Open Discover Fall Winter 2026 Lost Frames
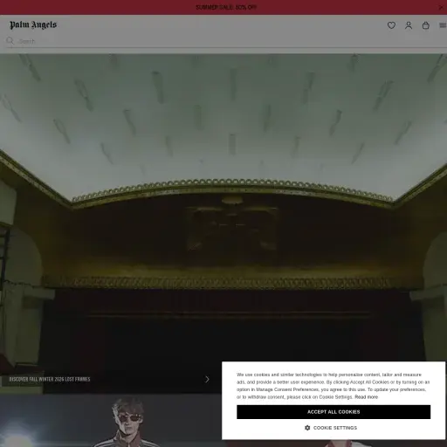Image resolution: width=447 pixels, height=447 pixels. 50,379
